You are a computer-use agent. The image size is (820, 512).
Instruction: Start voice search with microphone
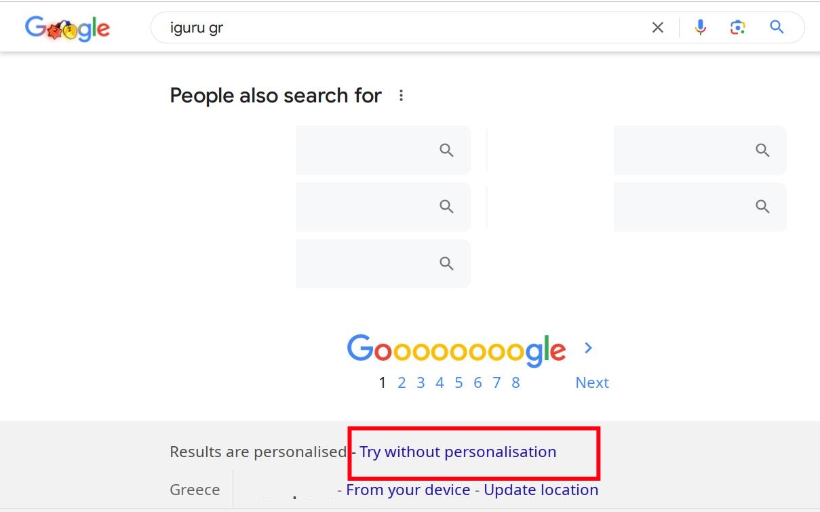pos(701,28)
